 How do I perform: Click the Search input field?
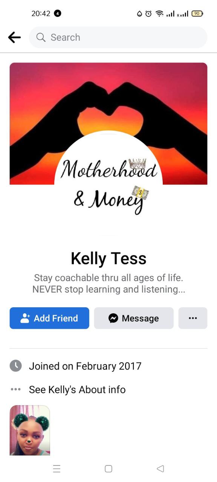point(118,37)
